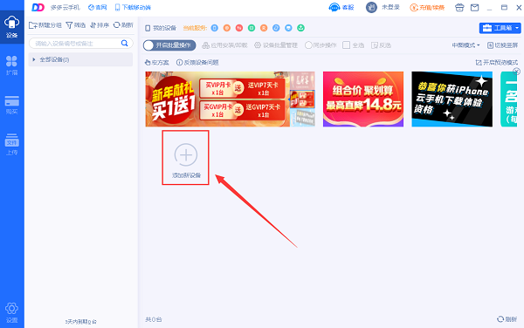Click 设备批量管理 button
524x328 pixels.
tap(276, 45)
